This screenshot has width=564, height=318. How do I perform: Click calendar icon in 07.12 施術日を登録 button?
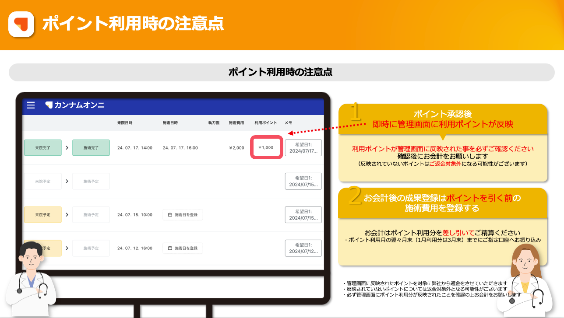tap(170, 248)
